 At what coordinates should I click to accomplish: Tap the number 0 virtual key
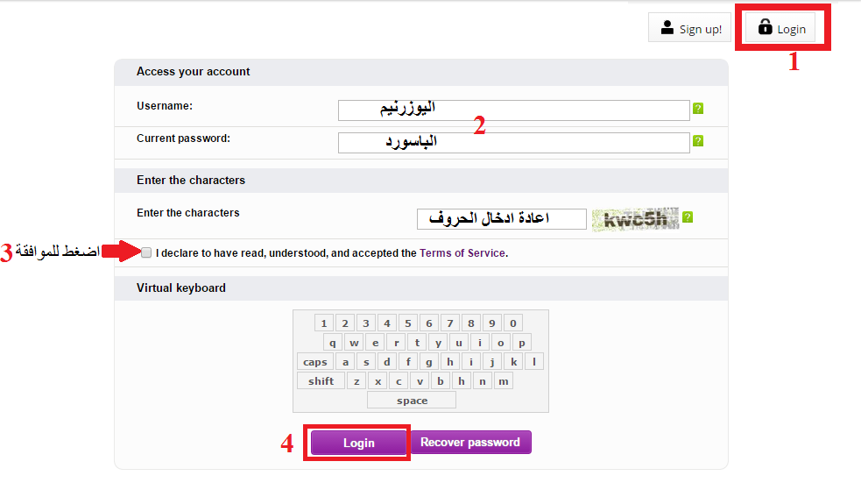pos(513,323)
